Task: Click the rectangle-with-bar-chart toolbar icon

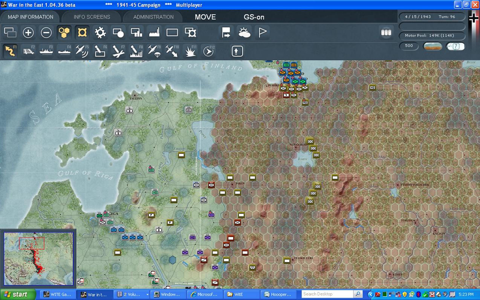Action: click(136, 33)
